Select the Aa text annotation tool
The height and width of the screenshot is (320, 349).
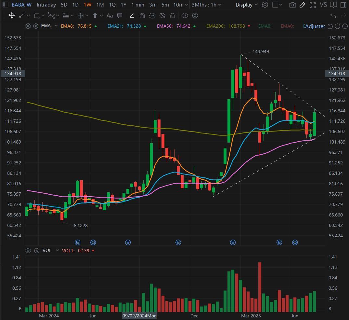coord(110,16)
